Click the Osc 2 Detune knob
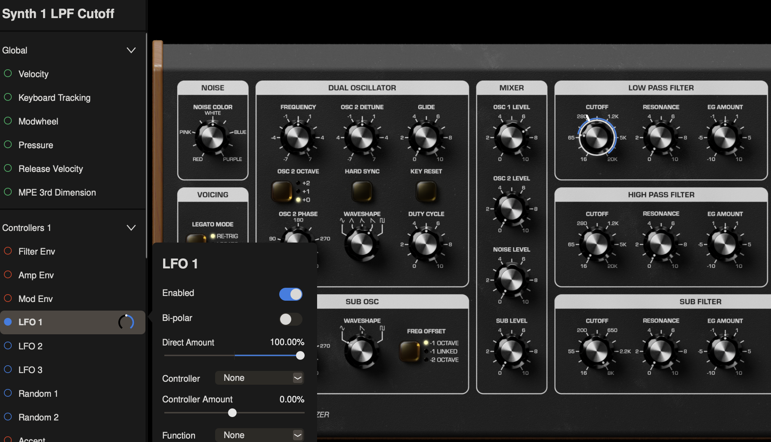Image resolution: width=771 pixels, height=442 pixels. click(361, 137)
